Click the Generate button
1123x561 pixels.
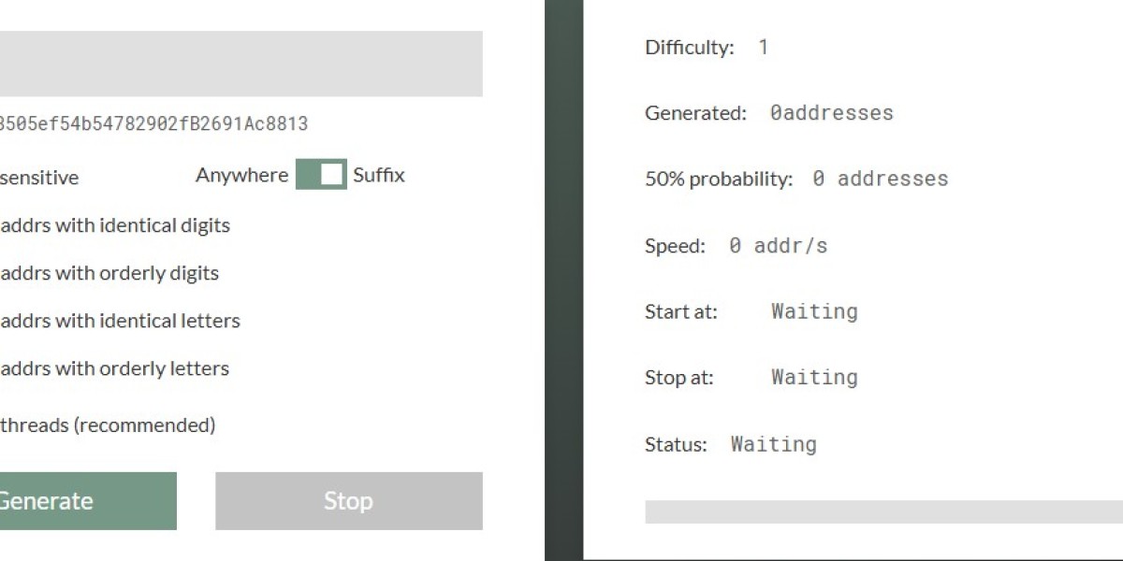pyautogui.click(x=84, y=501)
